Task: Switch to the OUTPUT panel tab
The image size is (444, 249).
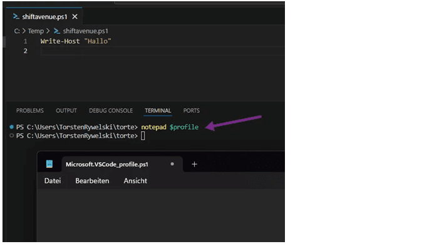Action: [66, 110]
